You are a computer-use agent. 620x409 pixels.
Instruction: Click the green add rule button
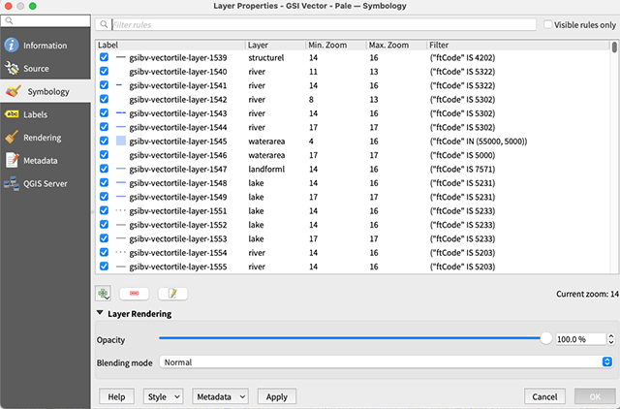pyautogui.click(x=103, y=294)
